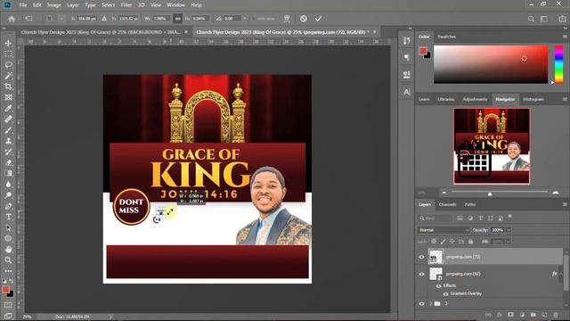Expand the group 3 folder arrow

click(430, 303)
